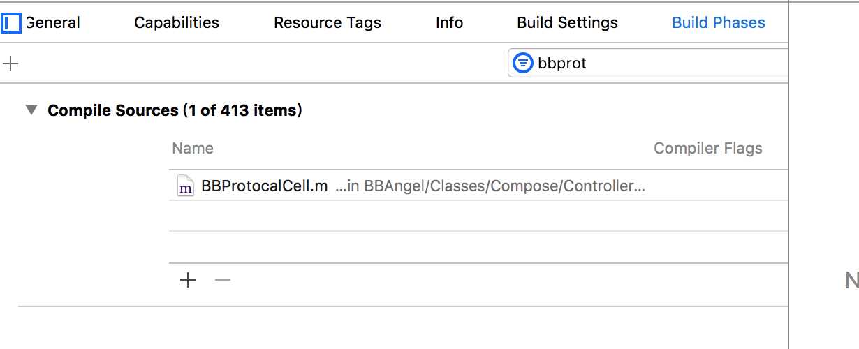Image resolution: width=859 pixels, height=349 pixels.
Task: Toggle the project and targets list sidebar icon
Action: 11,22
